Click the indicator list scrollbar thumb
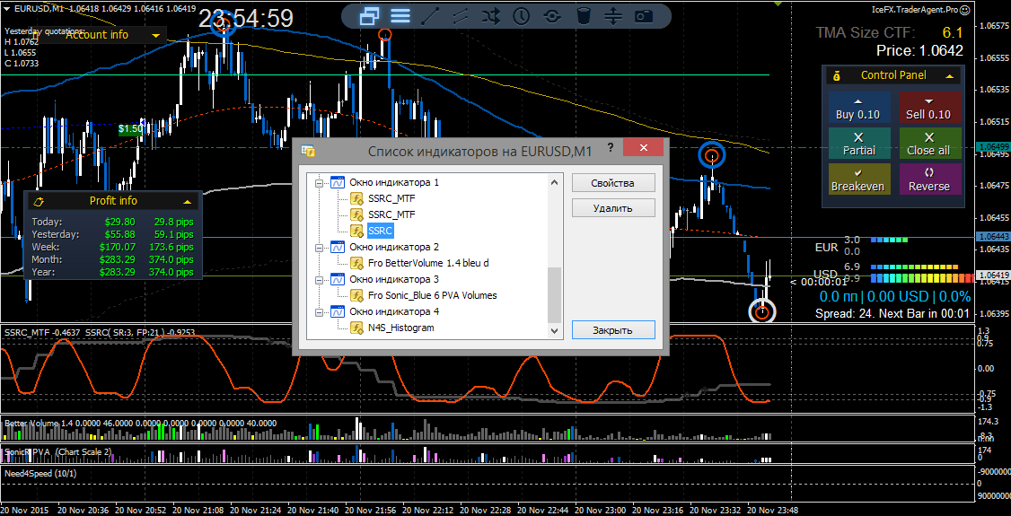The image size is (1011, 516). coord(554,294)
